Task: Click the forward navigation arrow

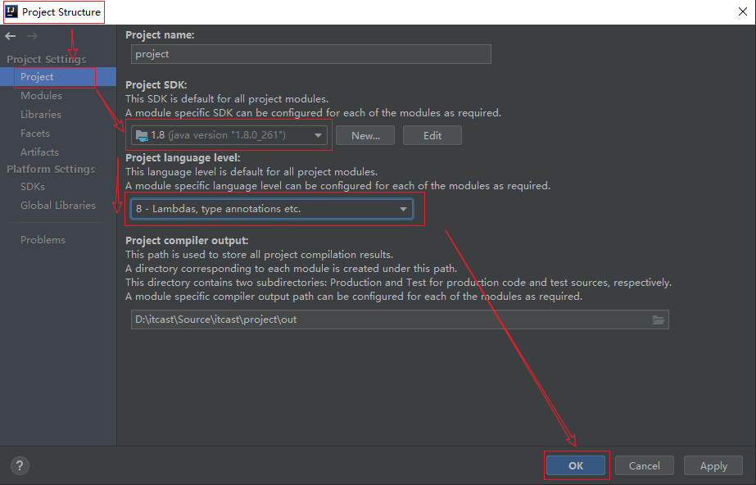Action: pos(32,36)
